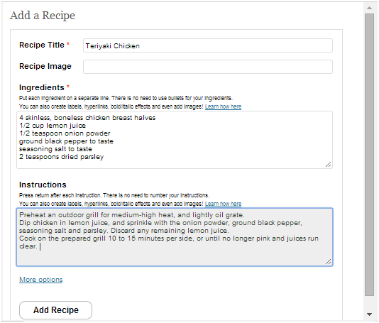
Task: Open Learn how here link under Ingredients
Action: coord(223,106)
